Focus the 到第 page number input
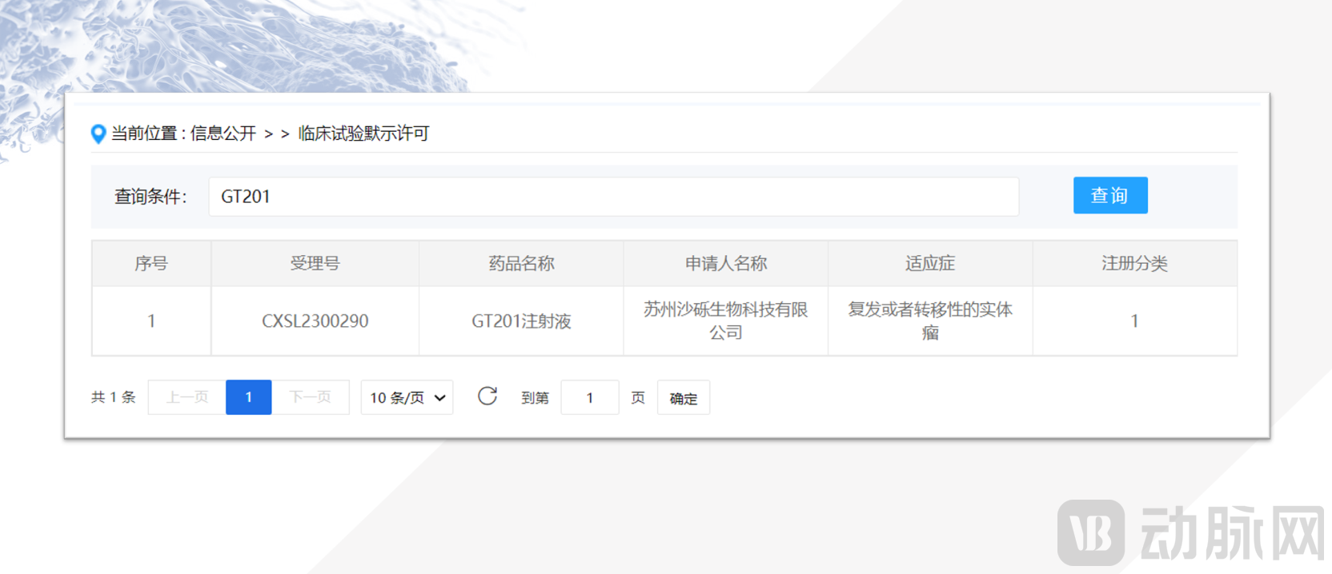 click(x=590, y=397)
